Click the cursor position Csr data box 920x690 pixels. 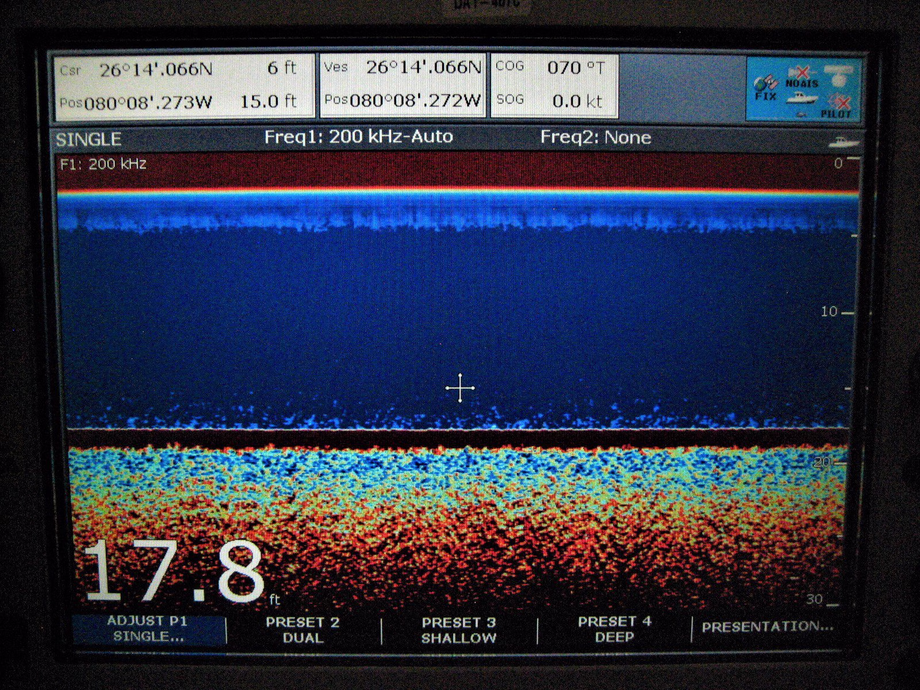[183, 86]
